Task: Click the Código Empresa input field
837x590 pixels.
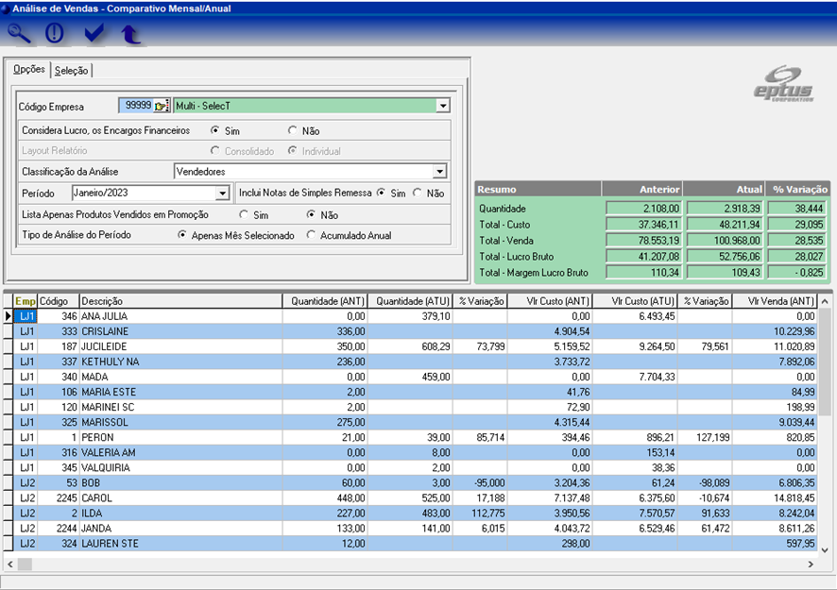Action: coord(134,106)
